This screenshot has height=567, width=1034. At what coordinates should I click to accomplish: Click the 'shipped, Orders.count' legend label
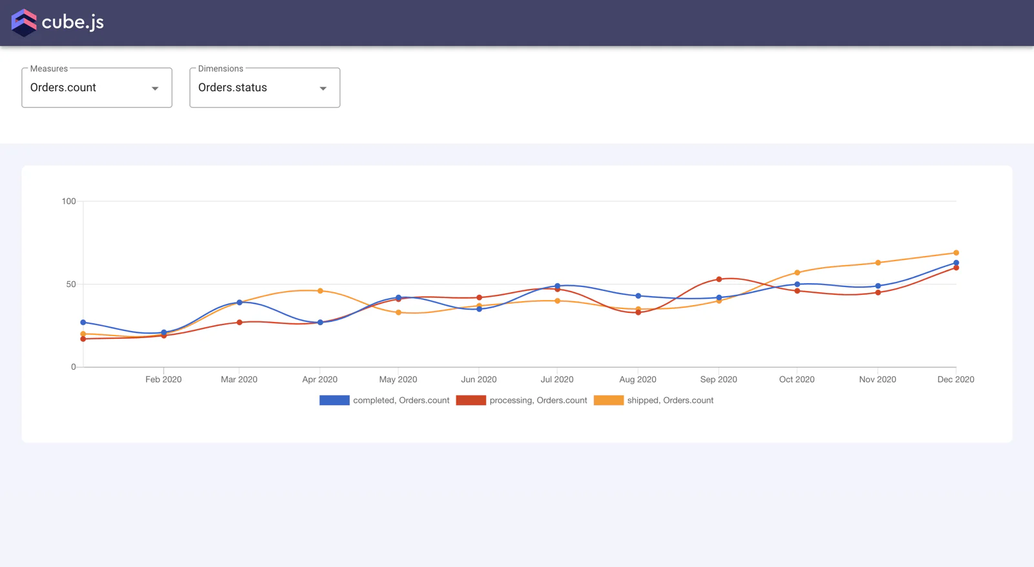[x=670, y=400]
